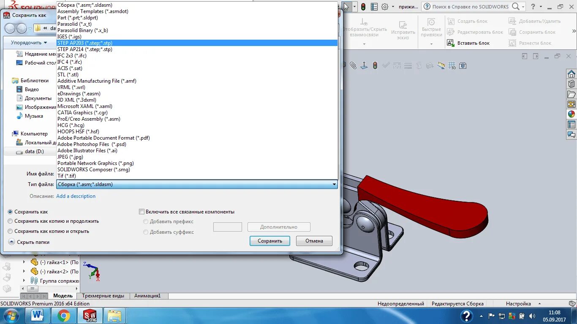Screen dimensions: 577x324
Task: Open Google Chrome from the taskbar
Action: point(64,316)
